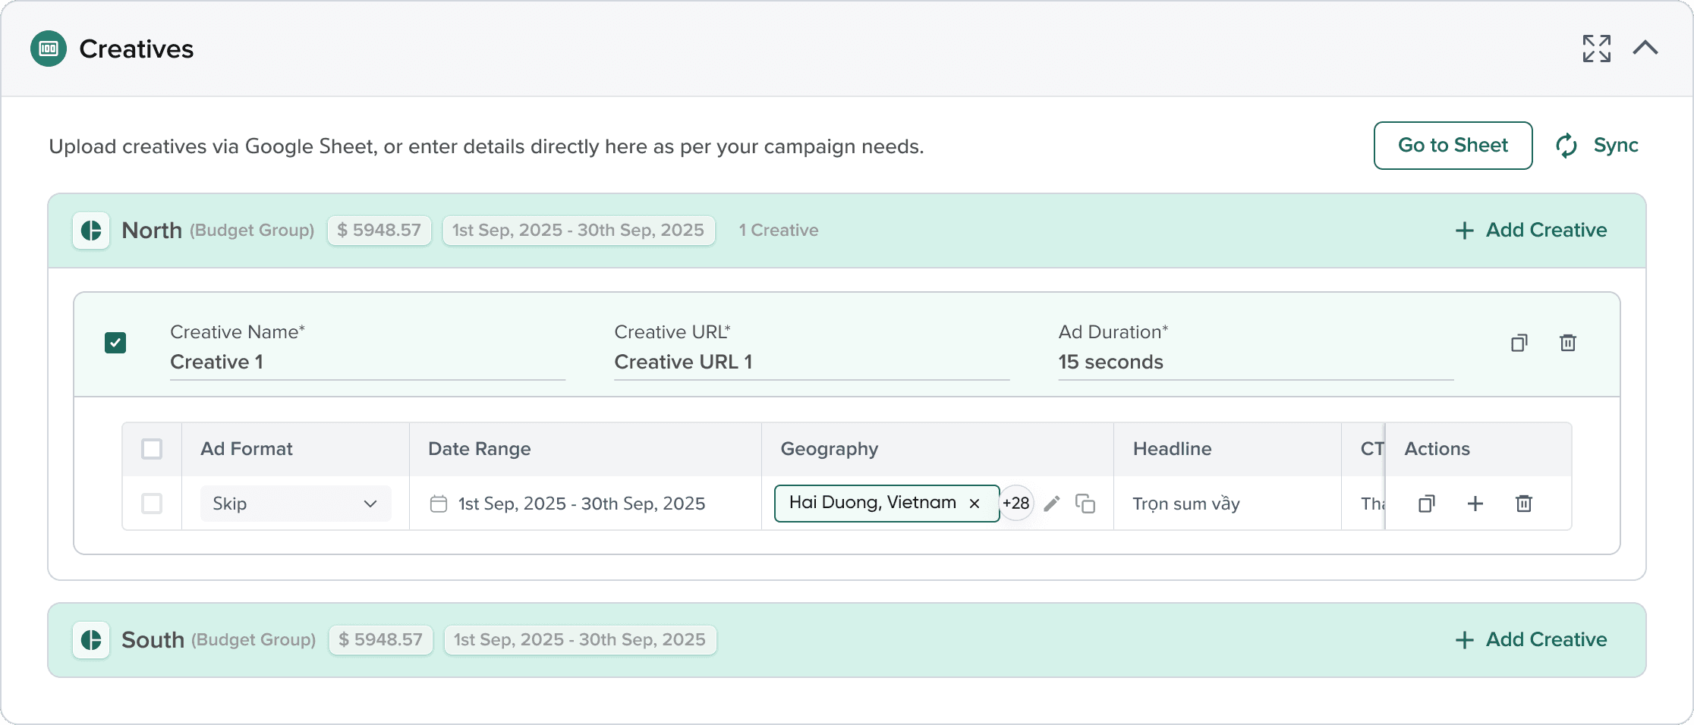
Task: Delete the row using Actions trash icon
Action: tap(1523, 504)
